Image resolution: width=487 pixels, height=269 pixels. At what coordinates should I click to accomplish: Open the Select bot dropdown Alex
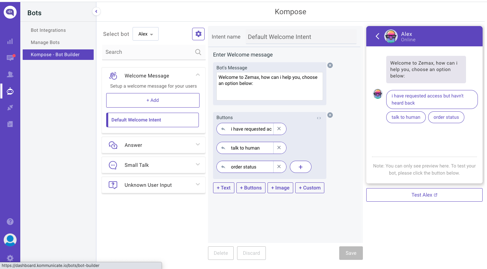pyautogui.click(x=145, y=34)
